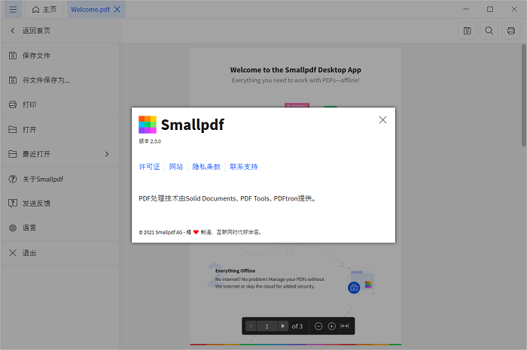527x350 pixels.
Task: Go to previous page arrow
Action: click(251, 326)
